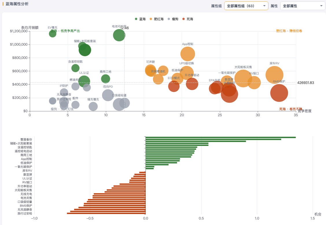Open the 全部属性组 (63) dropdown
326x225 pixels.
click(x=246, y=6)
